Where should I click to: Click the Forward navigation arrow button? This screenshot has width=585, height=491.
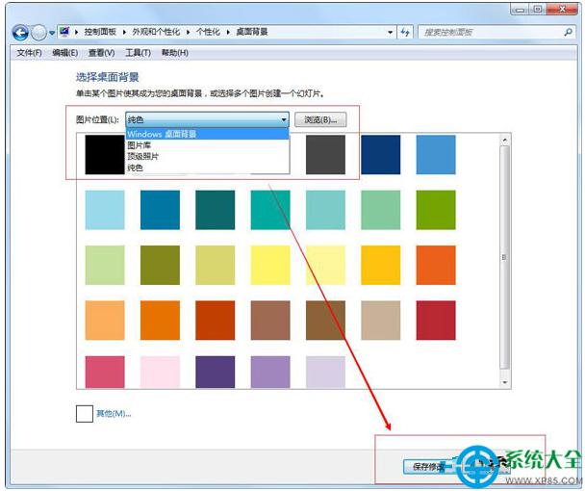coord(39,32)
